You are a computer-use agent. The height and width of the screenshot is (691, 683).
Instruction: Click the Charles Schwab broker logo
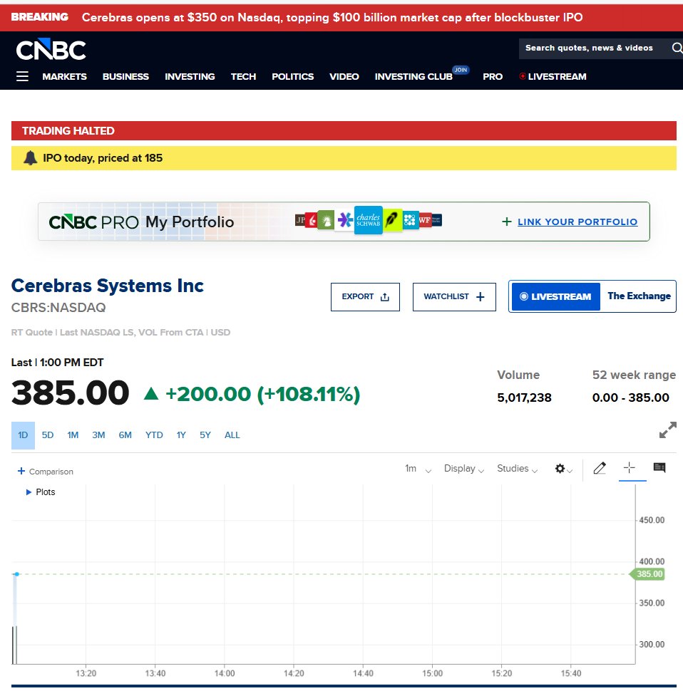[x=368, y=220]
